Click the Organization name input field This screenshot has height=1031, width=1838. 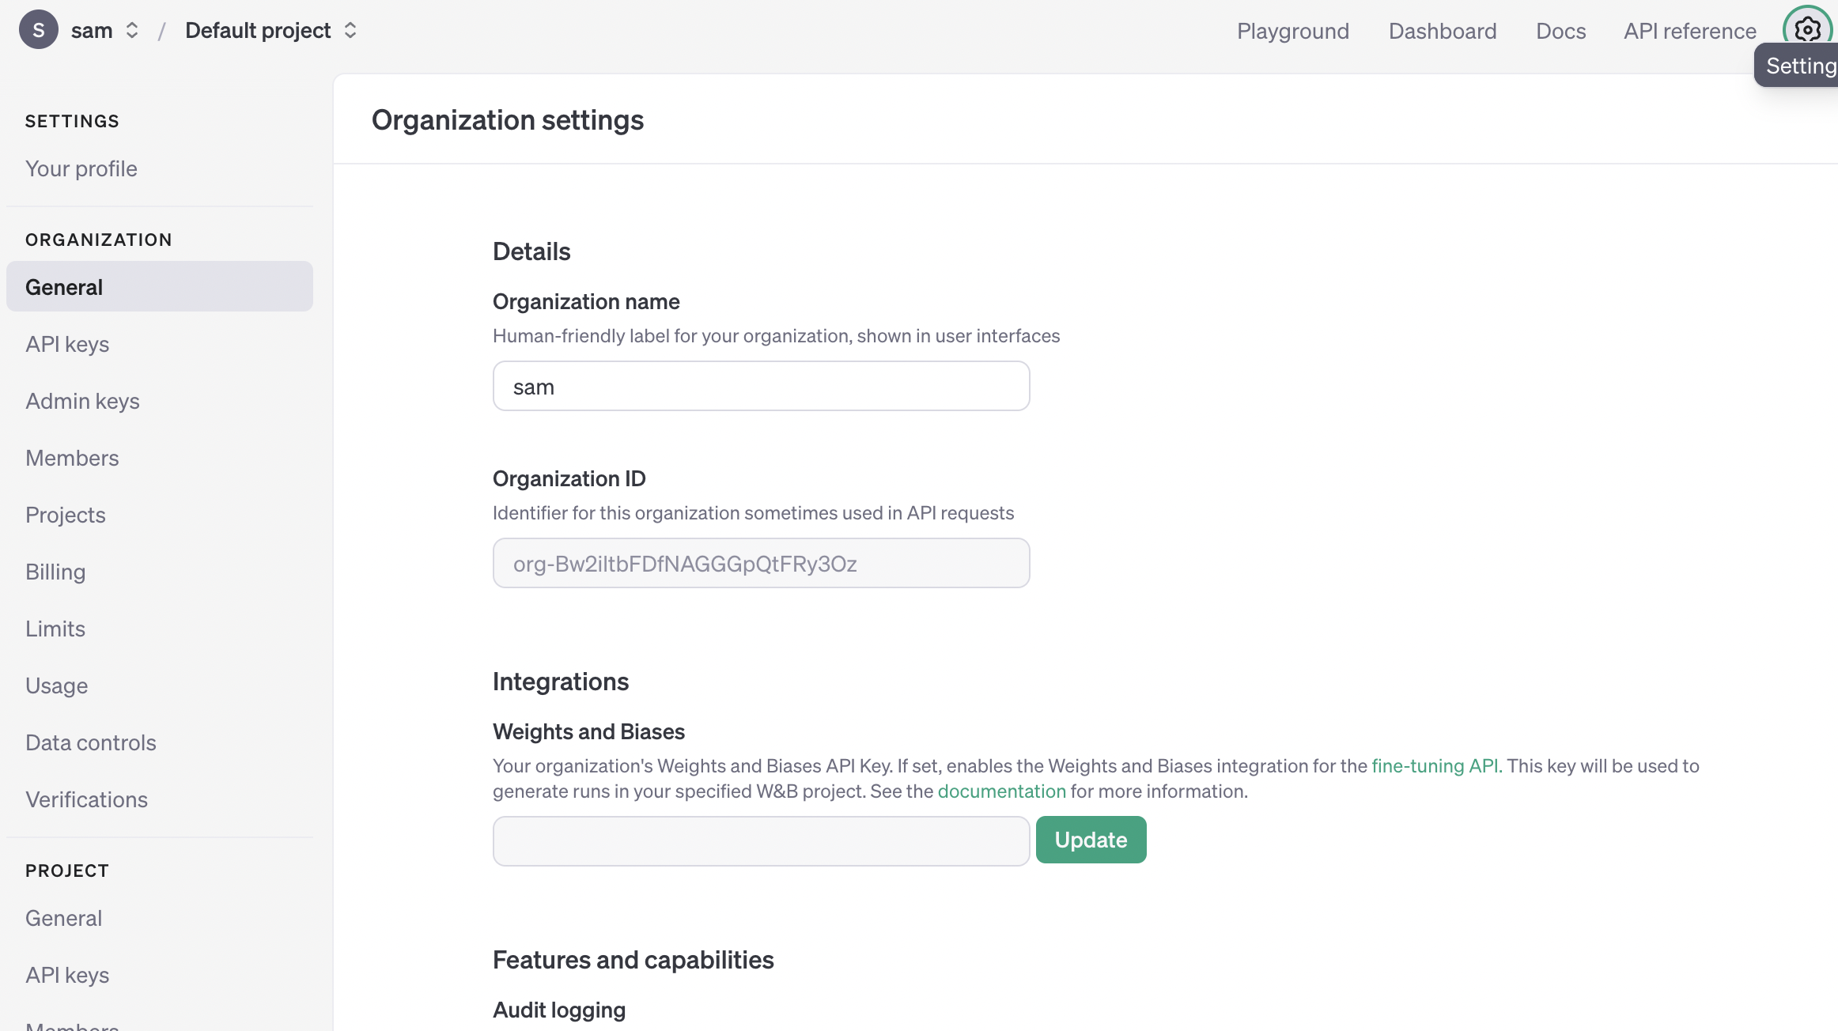tap(760, 387)
